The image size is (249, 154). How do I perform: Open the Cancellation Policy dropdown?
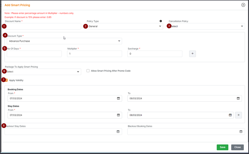(207, 26)
